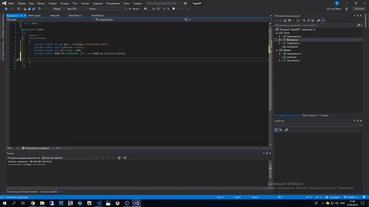
Task: Switch to the Client.csproj editor tab
Action: coord(34,16)
